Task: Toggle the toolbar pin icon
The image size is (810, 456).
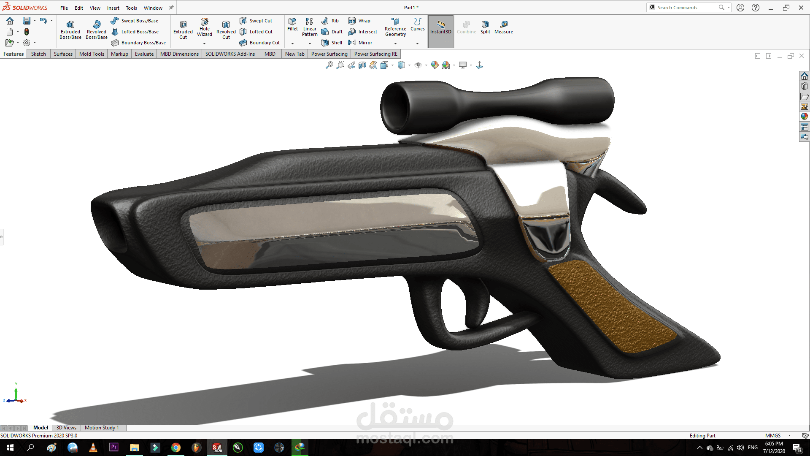Action: (x=171, y=8)
